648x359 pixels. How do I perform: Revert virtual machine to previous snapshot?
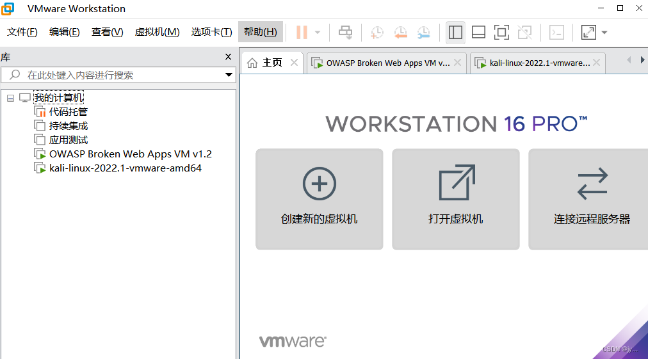(400, 32)
